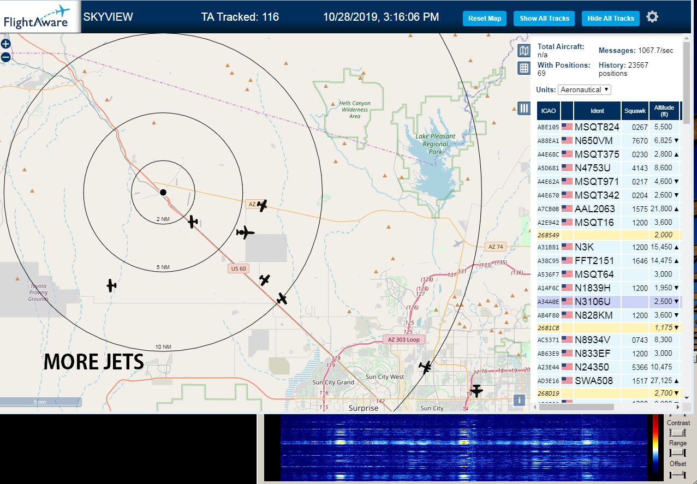Click the ICAO cell 268D19
The width and height of the screenshot is (697, 484).
(549, 393)
